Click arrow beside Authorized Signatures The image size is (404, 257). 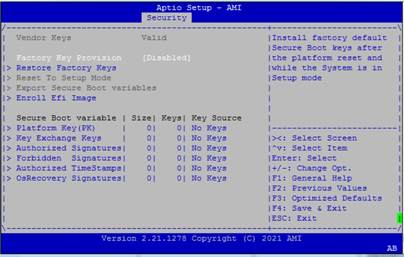9,148
